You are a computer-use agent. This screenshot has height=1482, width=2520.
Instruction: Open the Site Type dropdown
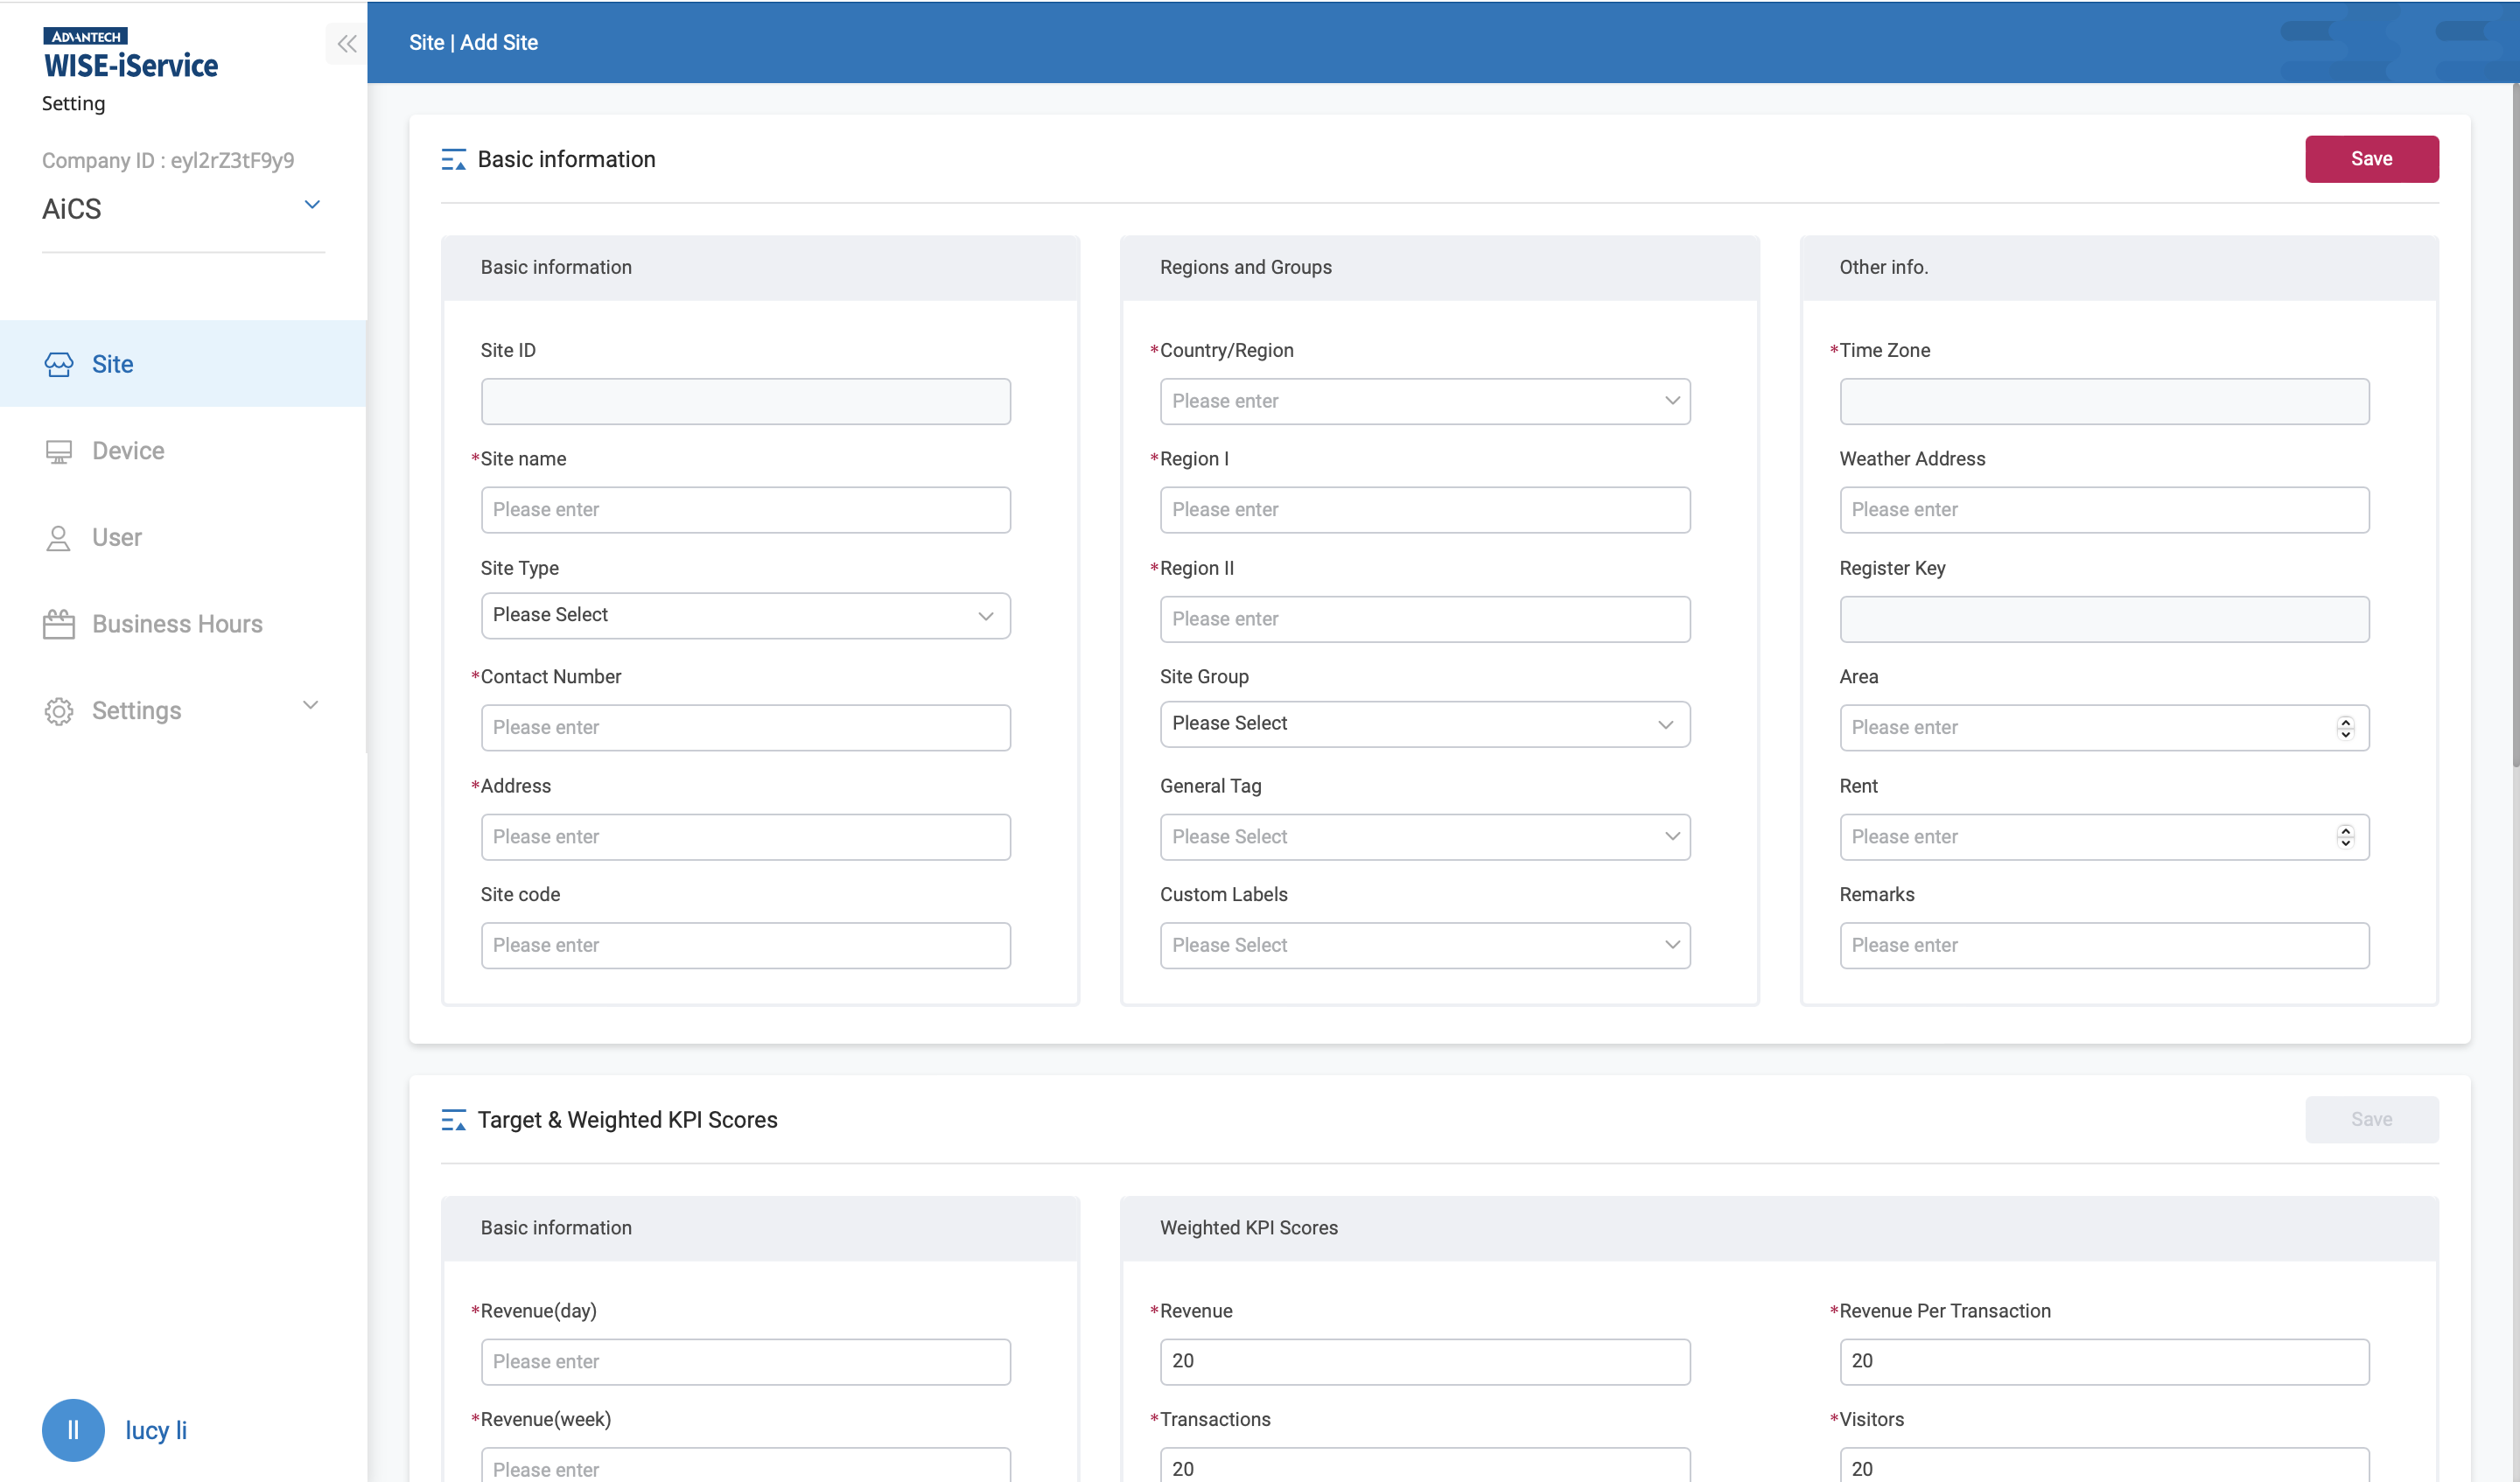click(744, 615)
